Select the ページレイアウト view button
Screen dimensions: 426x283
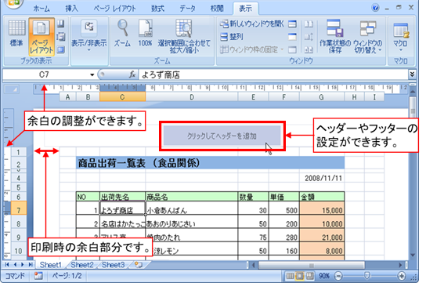(x=42, y=36)
